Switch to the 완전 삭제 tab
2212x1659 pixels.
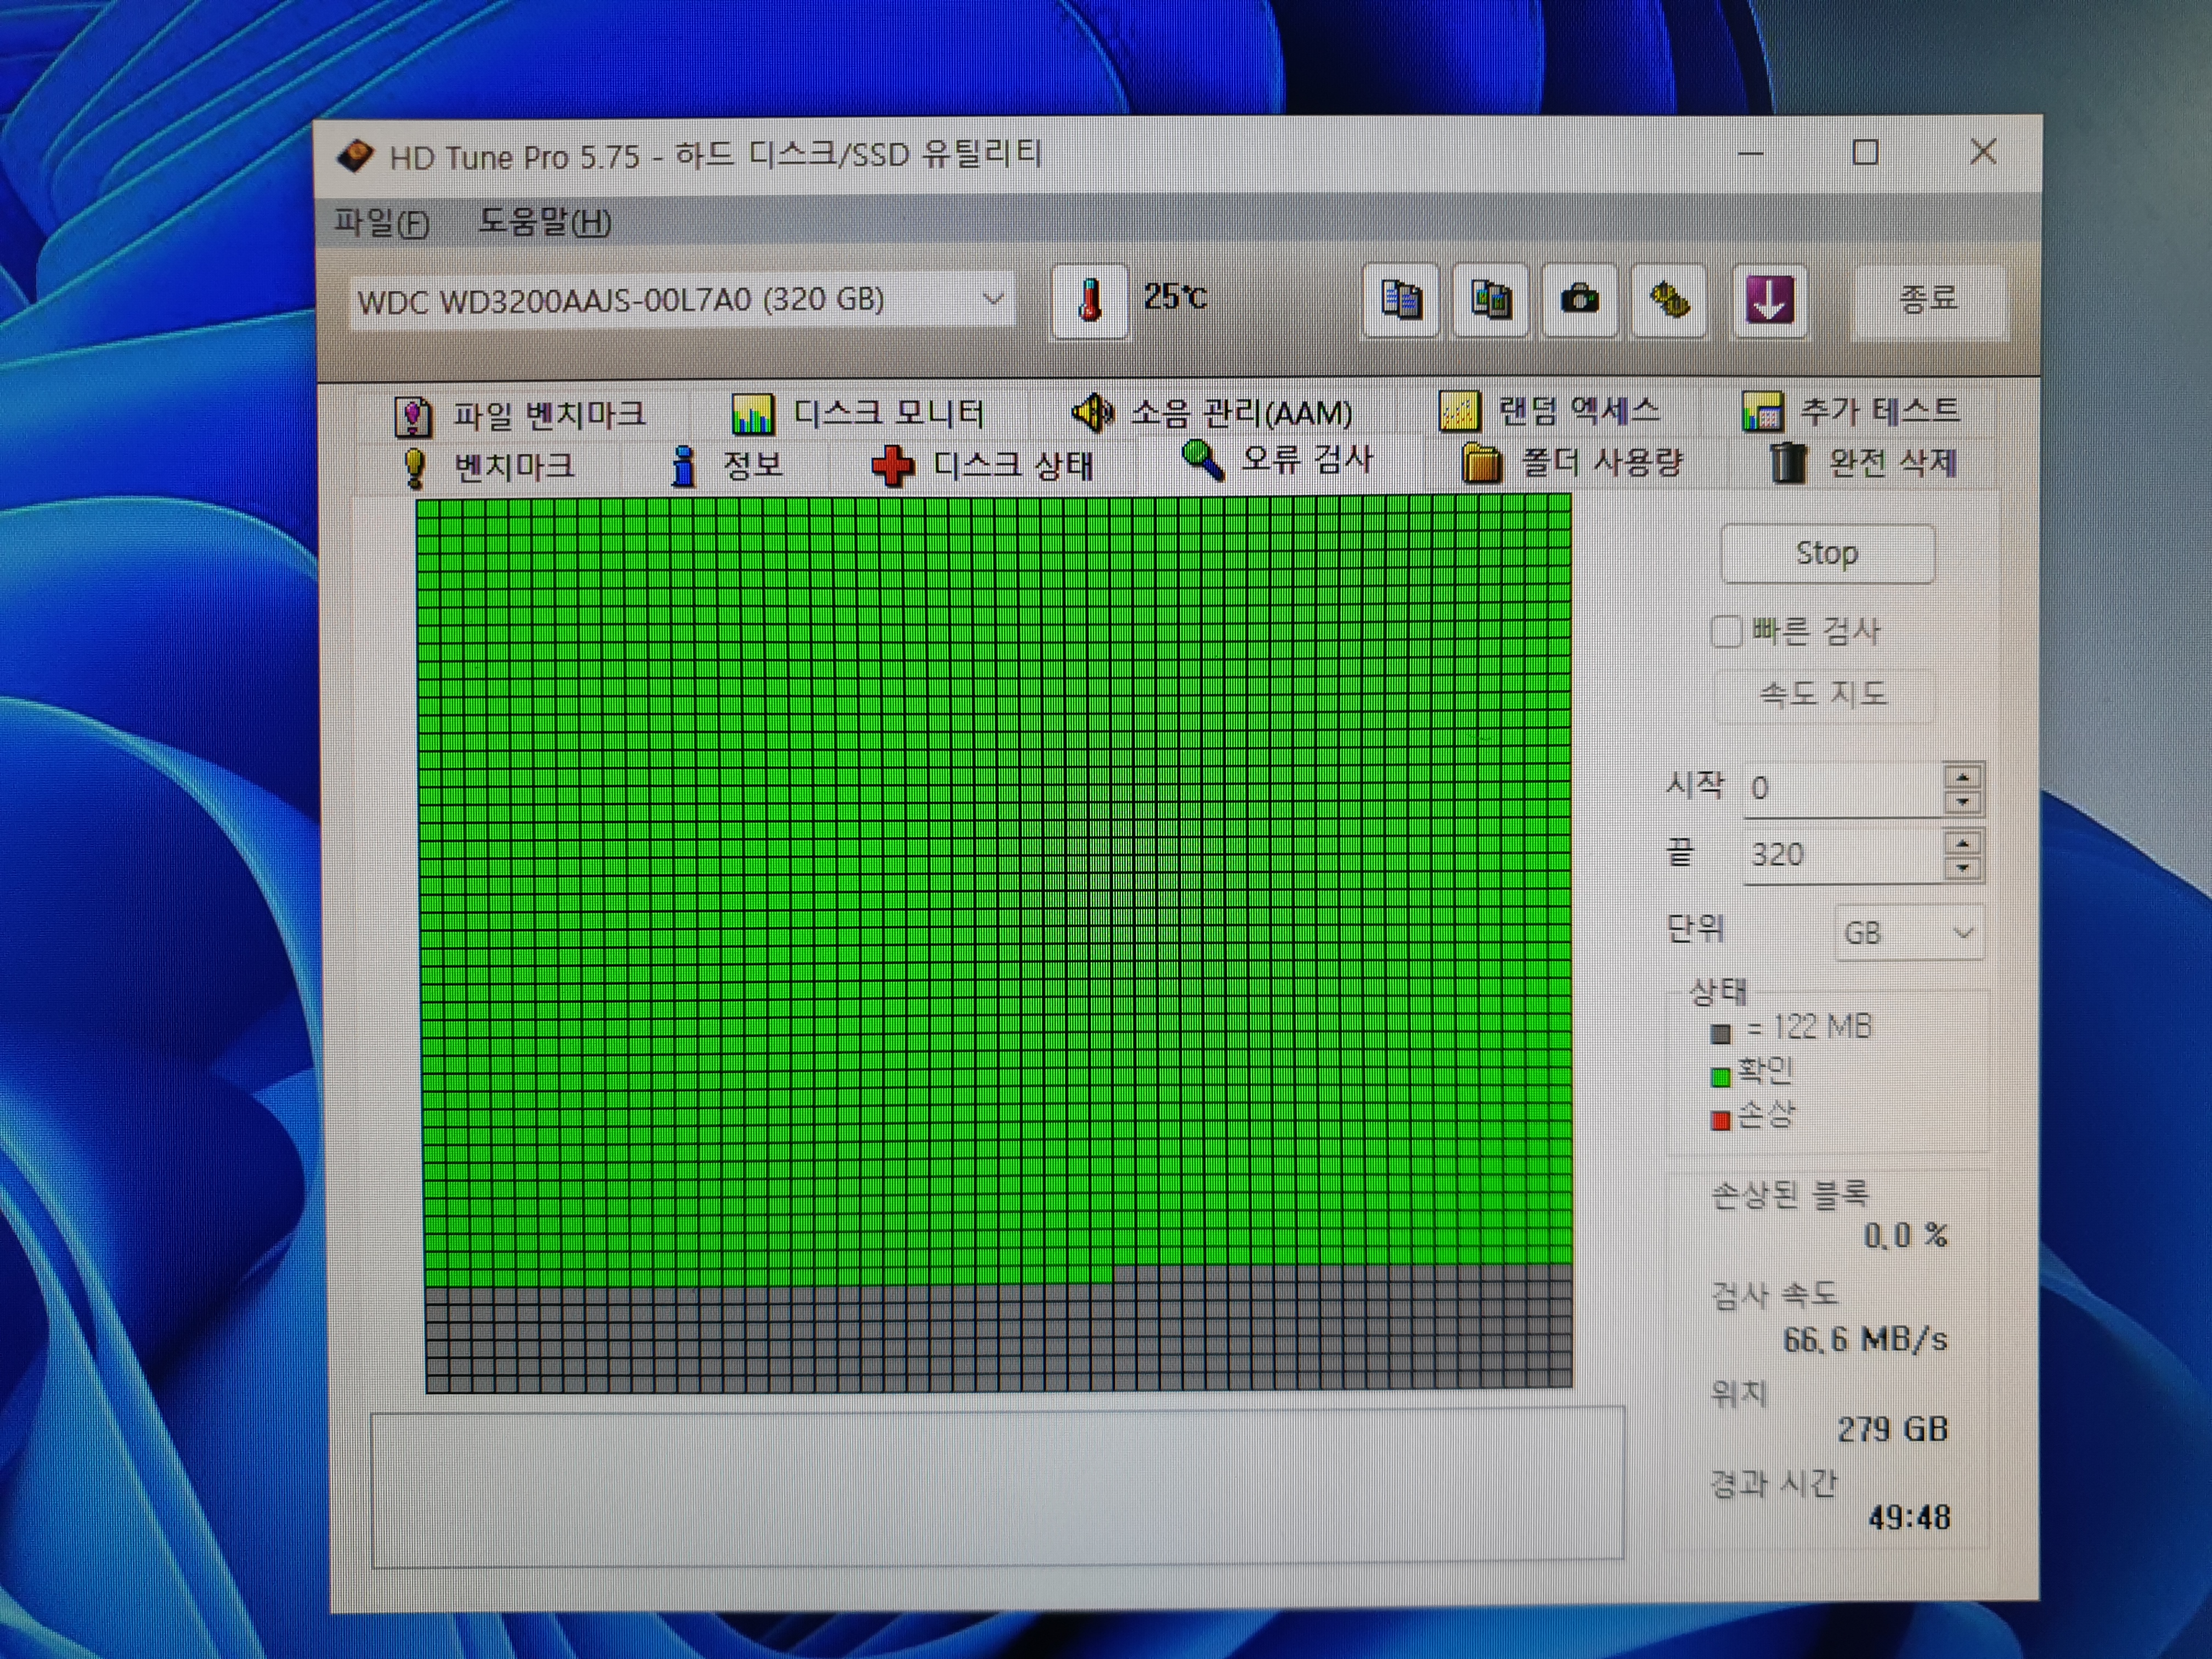point(1863,462)
